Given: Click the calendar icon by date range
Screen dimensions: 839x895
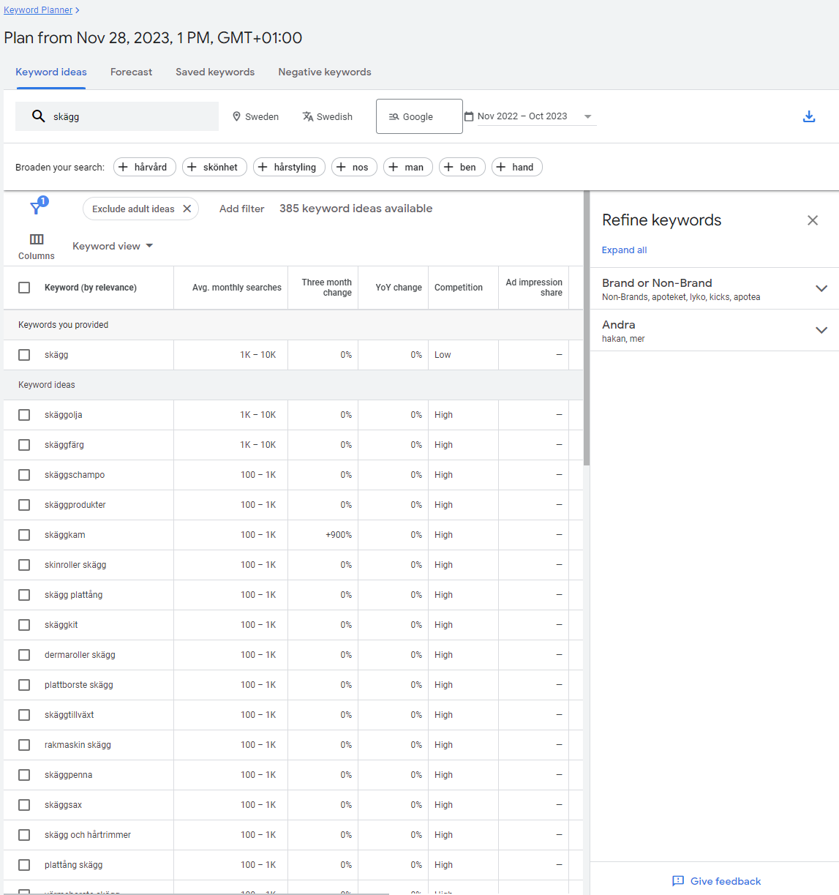Looking at the screenshot, I should coord(469,116).
